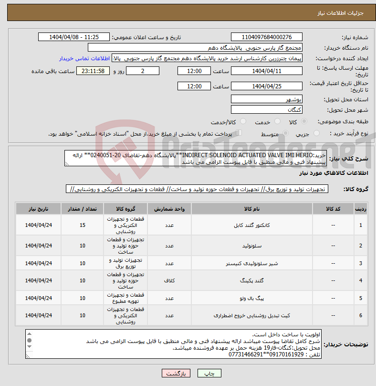Click the price validity date 1404/04/25

267,86
